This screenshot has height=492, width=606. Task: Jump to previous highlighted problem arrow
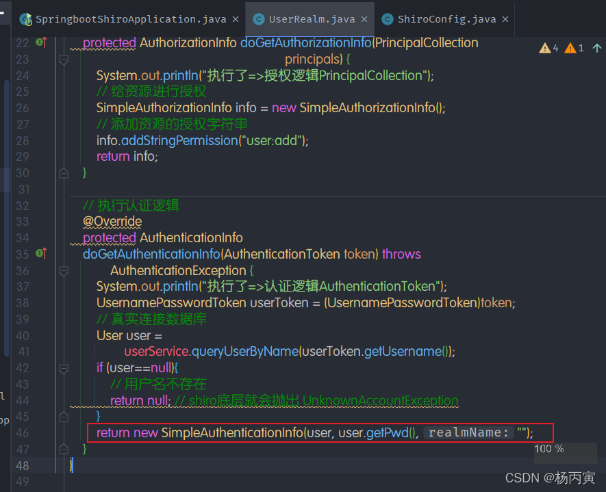tap(596, 49)
